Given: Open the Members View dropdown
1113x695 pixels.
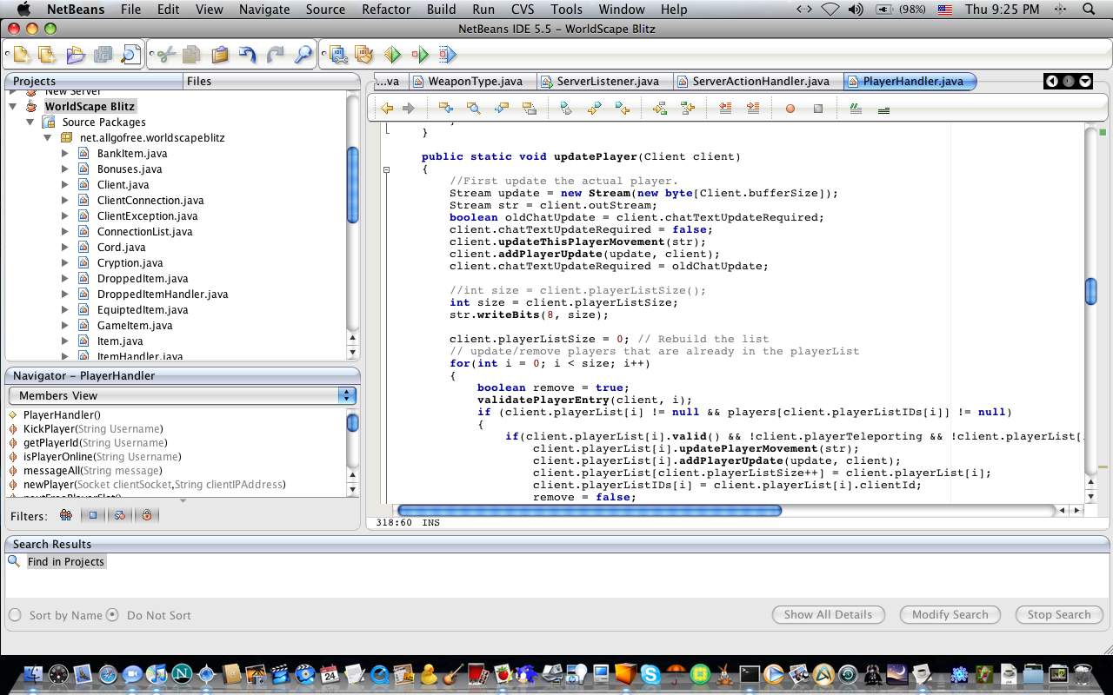Looking at the screenshot, I should 182,395.
